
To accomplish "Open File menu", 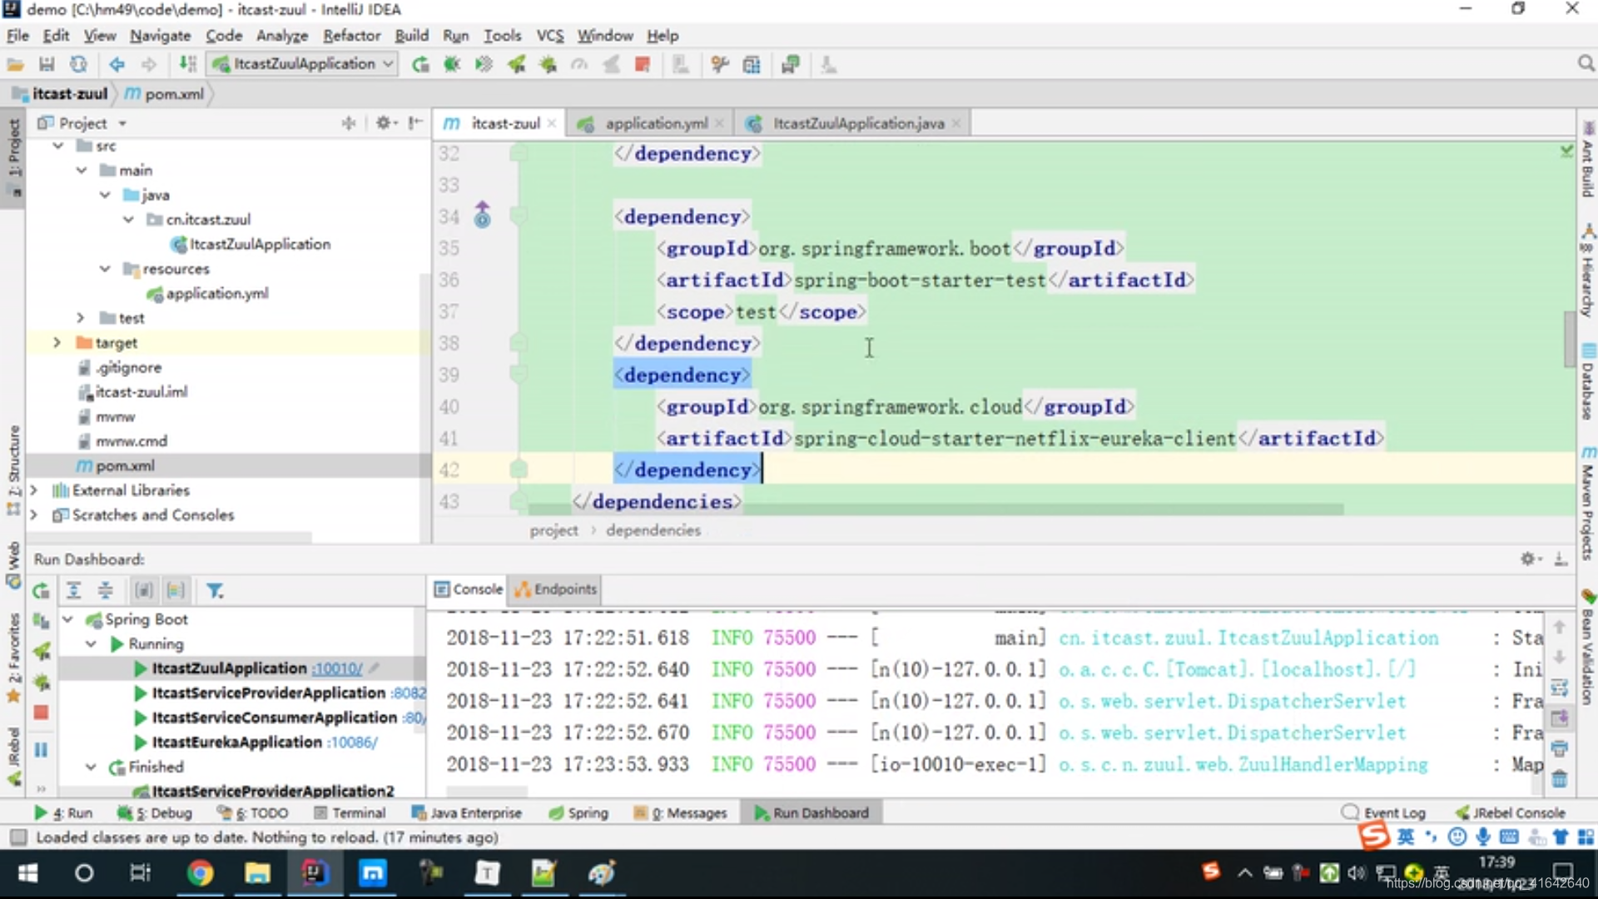I will tap(17, 36).
